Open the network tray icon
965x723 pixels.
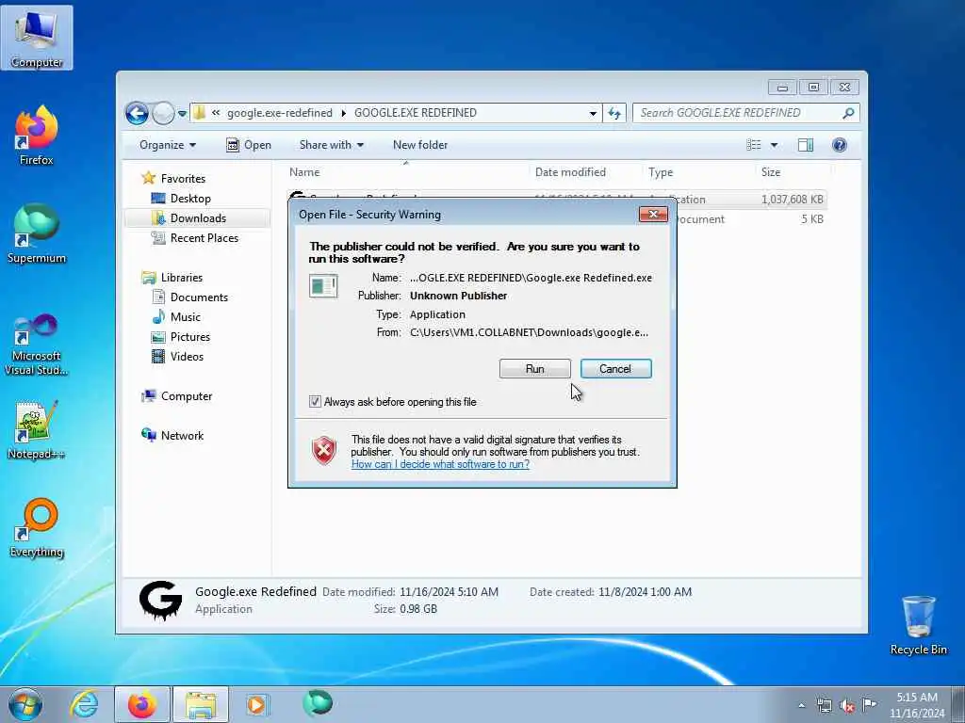824,705
